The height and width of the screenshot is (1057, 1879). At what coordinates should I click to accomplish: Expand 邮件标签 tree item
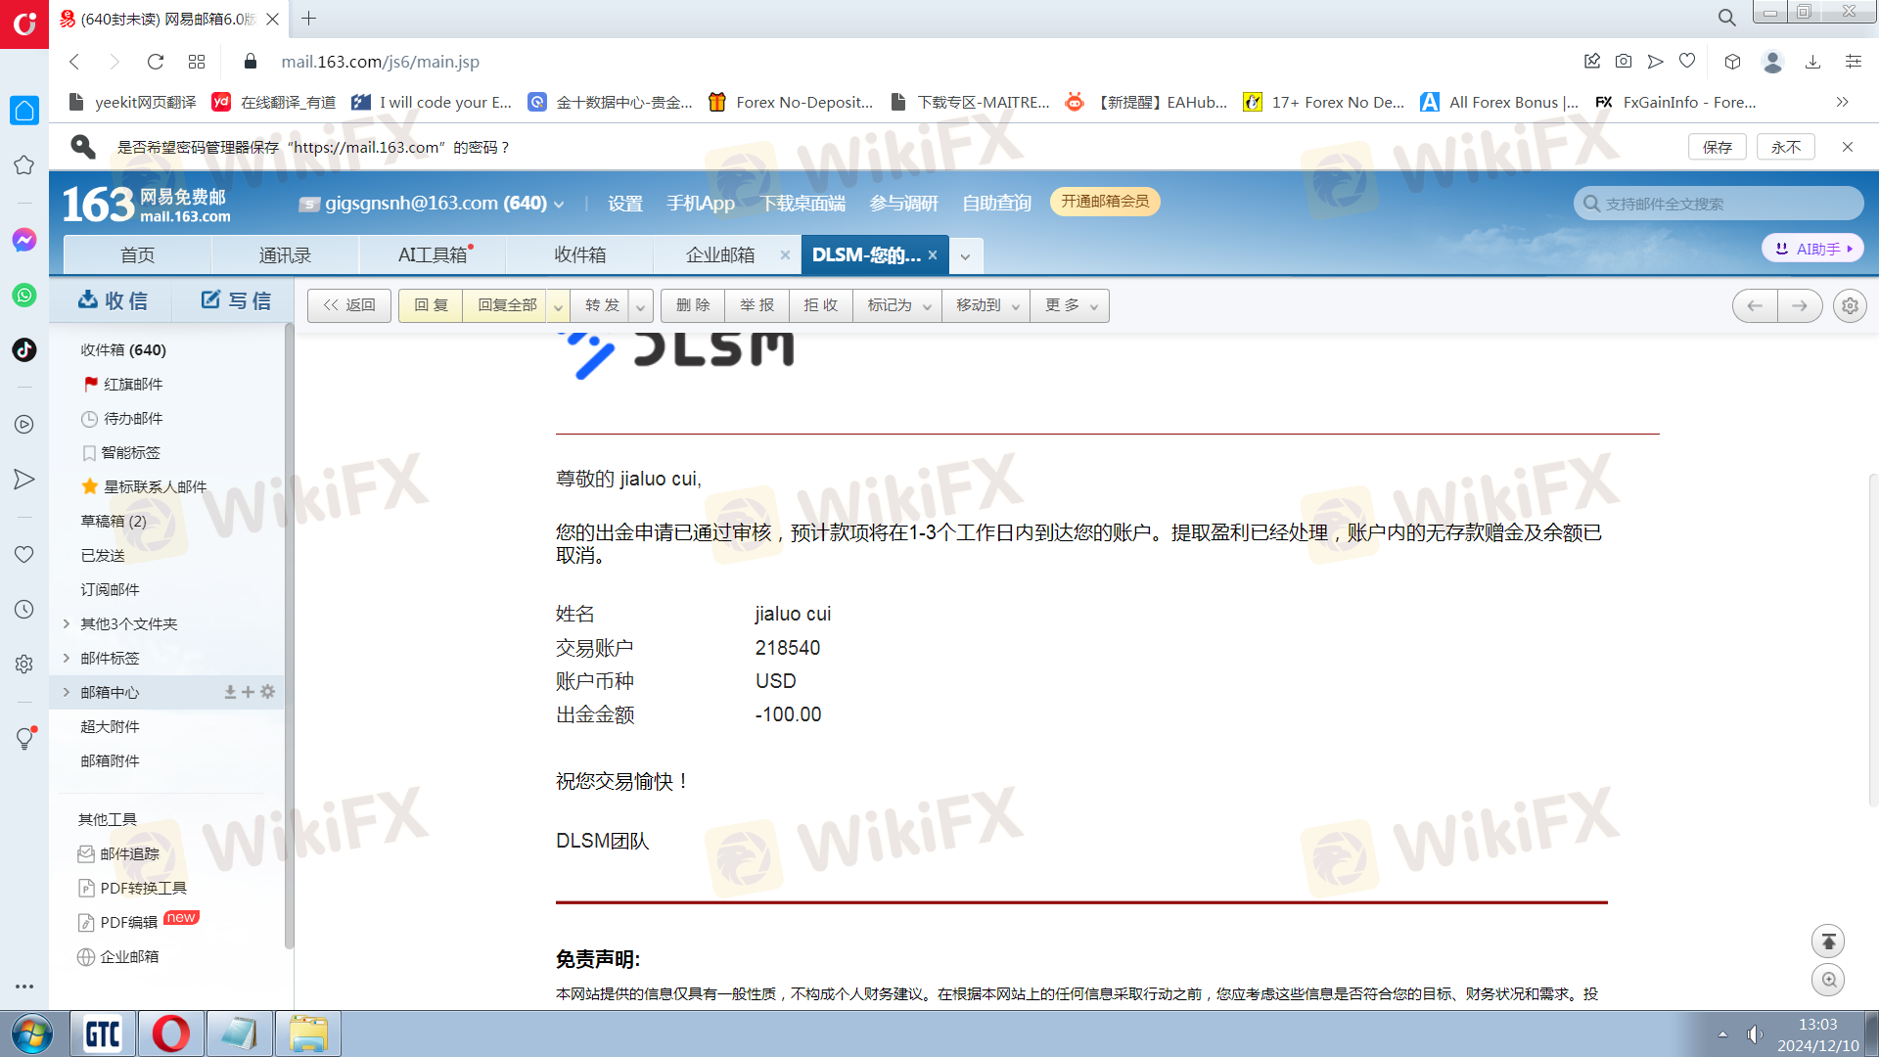click(x=66, y=658)
